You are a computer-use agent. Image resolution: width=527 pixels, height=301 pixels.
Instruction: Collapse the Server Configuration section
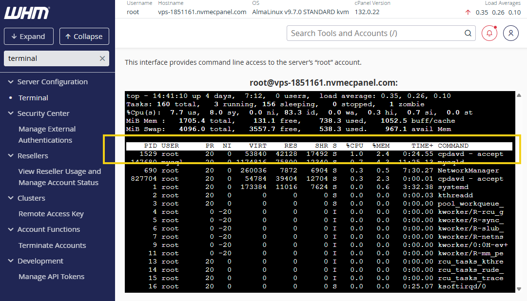pos(11,82)
